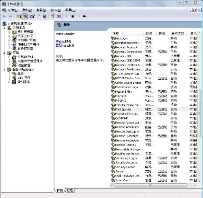The height and width of the screenshot is (198, 203).
Task: Sort by the 启动类型 column header
Action: pyautogui.click(x=177, y=33)
